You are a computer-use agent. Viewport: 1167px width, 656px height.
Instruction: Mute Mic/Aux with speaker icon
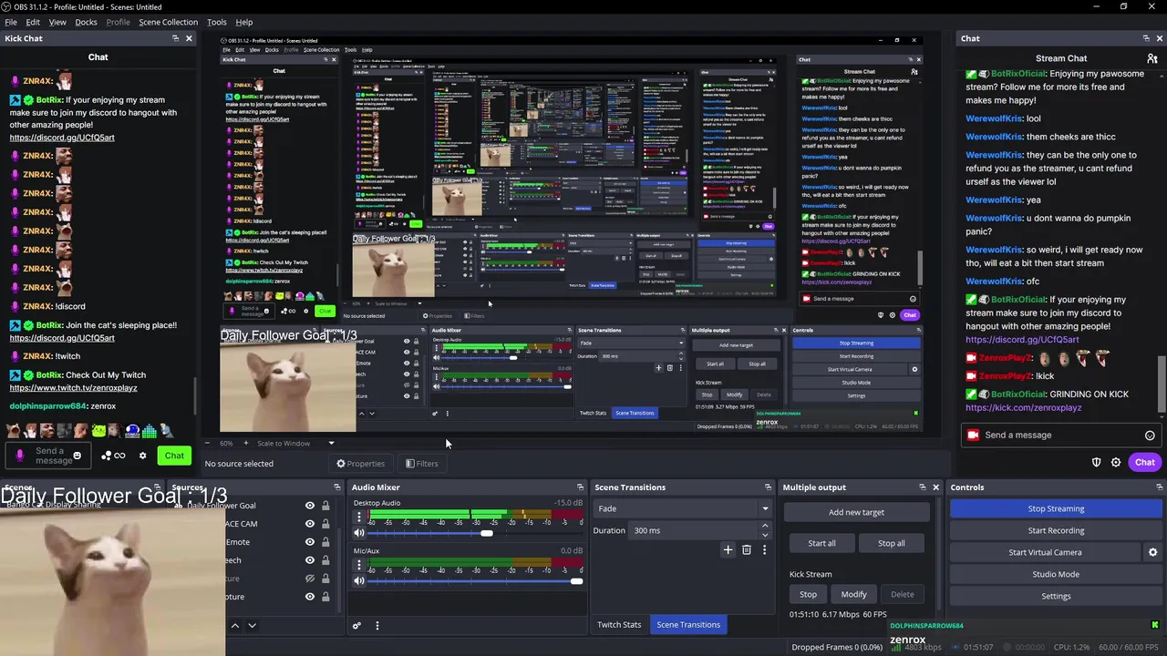pos(358,580)
